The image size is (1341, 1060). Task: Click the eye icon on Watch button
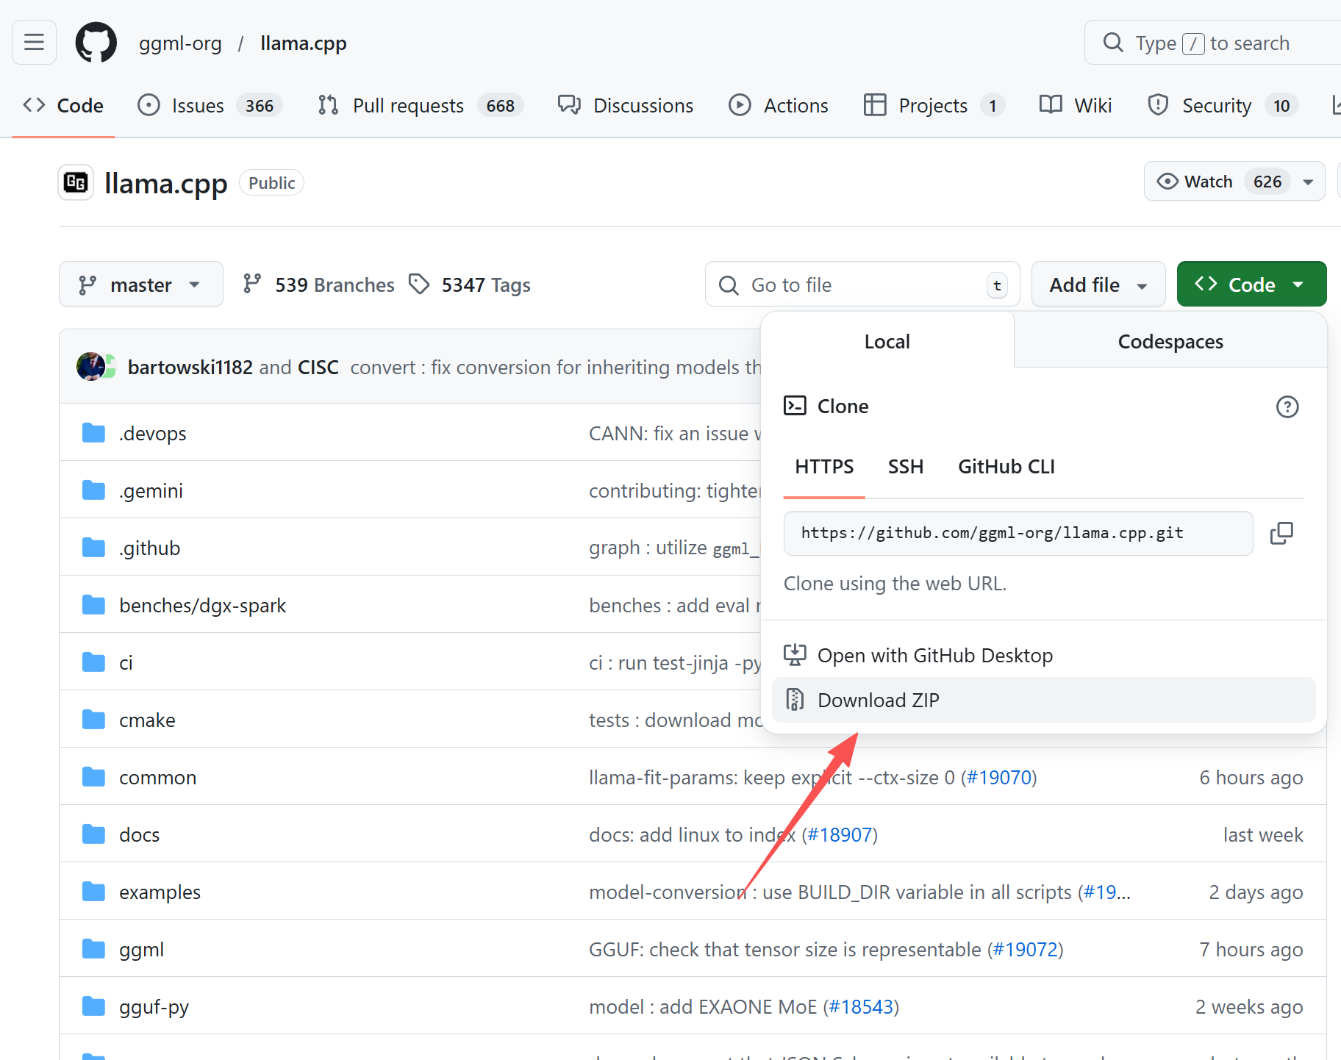(x=1167, y=181)
